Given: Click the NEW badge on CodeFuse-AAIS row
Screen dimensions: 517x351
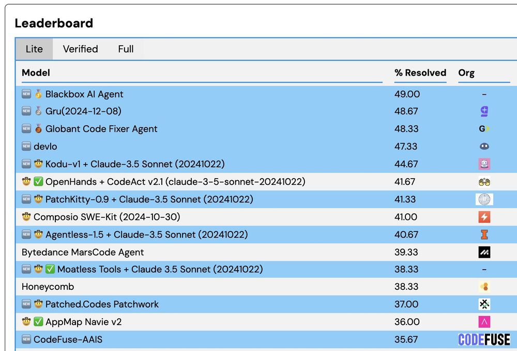Looking at the screenshot, I should [x=26, y=339].
